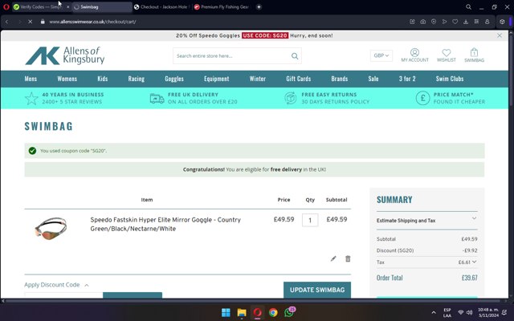Click Free UK Delivery truck icon
Viewport: 514px width, 321px height.
(x=157, y=98)
